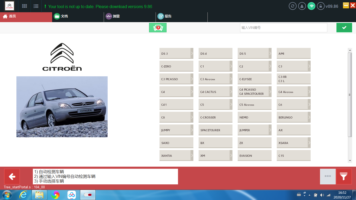356x200 pixels.
Task: Select the AMI model
Action: [294, 53]
